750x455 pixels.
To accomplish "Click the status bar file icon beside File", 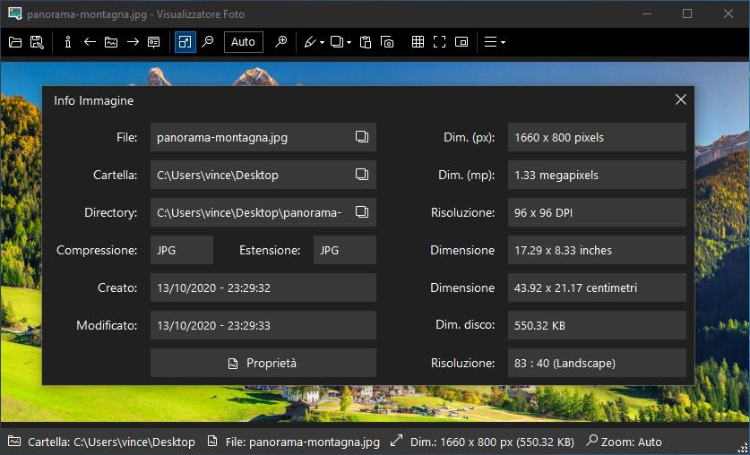I will coord(213,442).
